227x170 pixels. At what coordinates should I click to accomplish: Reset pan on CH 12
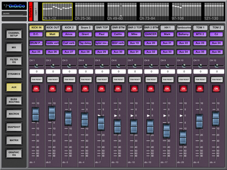pos(217,80)
